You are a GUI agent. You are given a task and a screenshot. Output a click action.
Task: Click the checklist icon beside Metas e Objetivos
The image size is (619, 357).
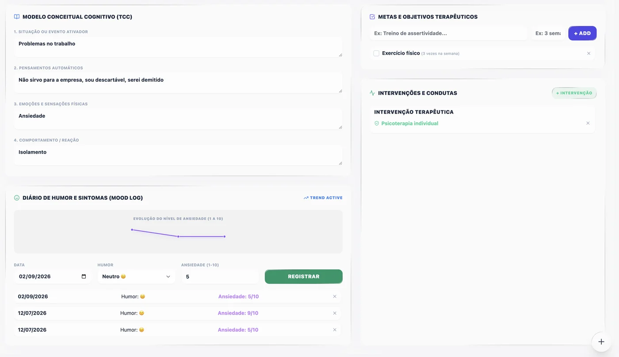(x=372, y=17)
